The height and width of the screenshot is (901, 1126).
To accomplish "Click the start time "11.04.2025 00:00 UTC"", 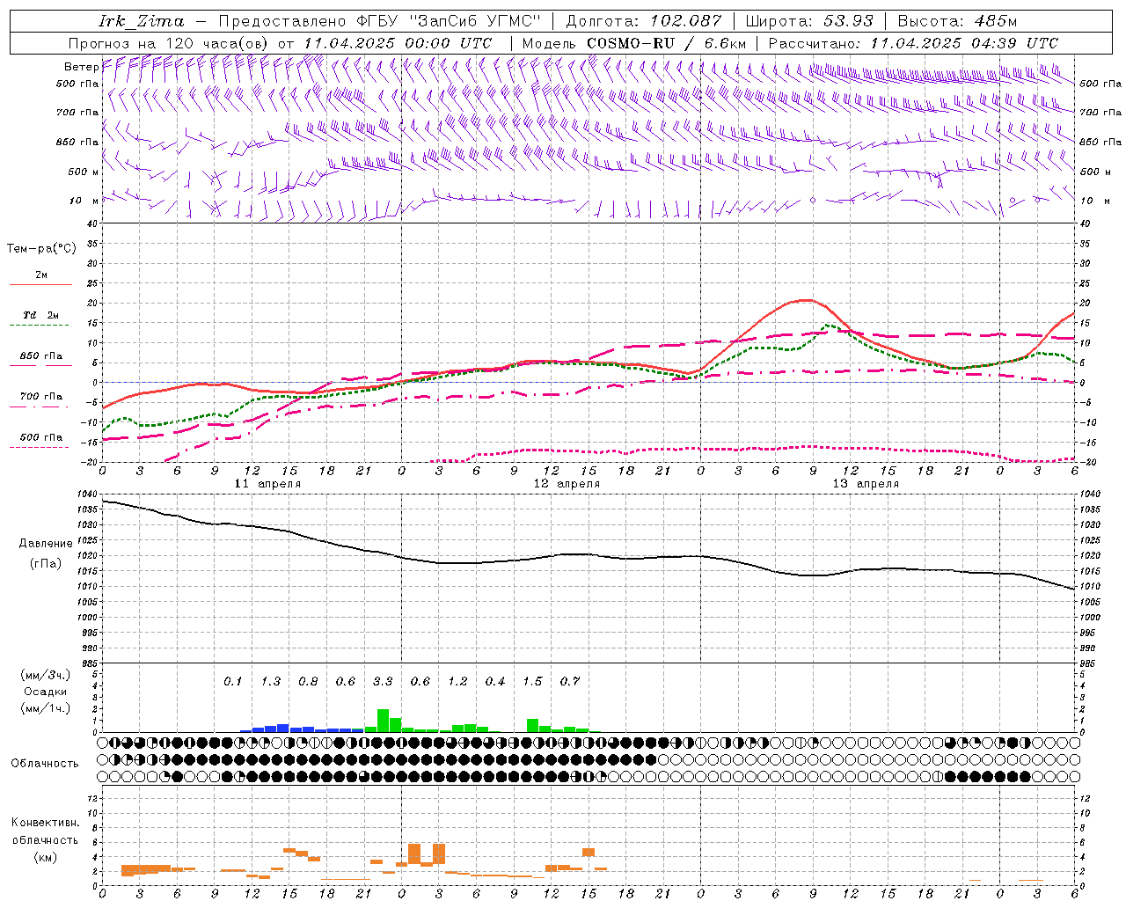I will click(x=397, y=43).
